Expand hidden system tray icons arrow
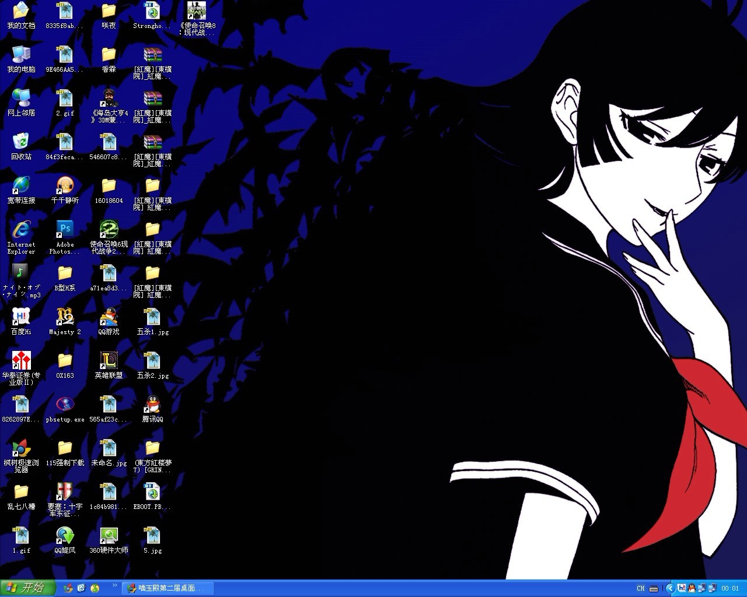Viewport: 747px width, 597px height. (670, 588)
